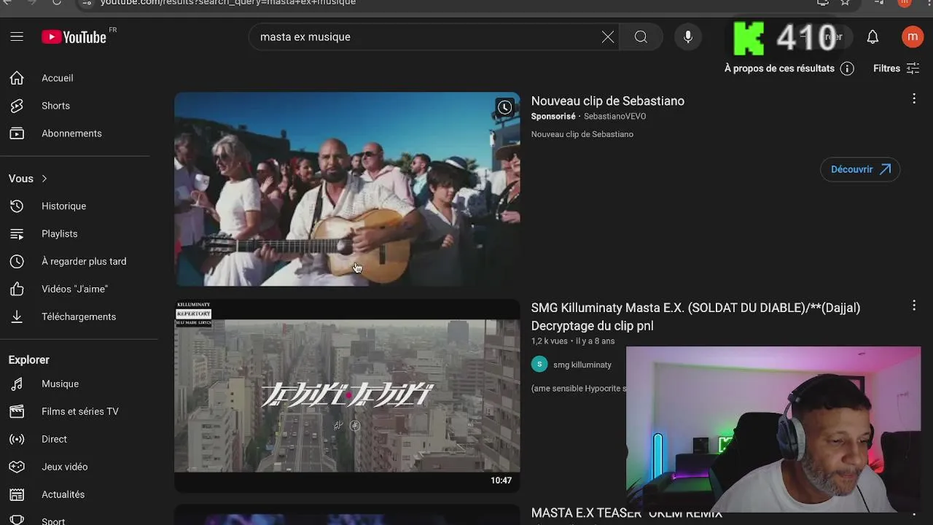Open Vidéos "J'aime"

(x=74, y=289)
